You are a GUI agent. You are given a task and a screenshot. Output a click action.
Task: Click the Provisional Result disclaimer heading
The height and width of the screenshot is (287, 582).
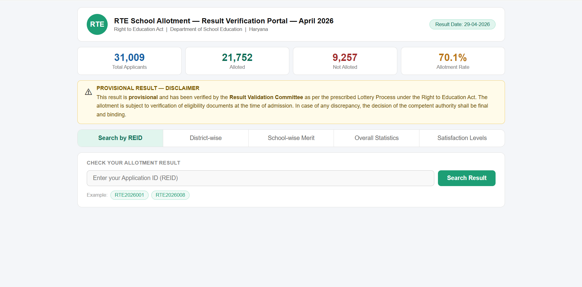pyautogui.click(x=148, y=88)
